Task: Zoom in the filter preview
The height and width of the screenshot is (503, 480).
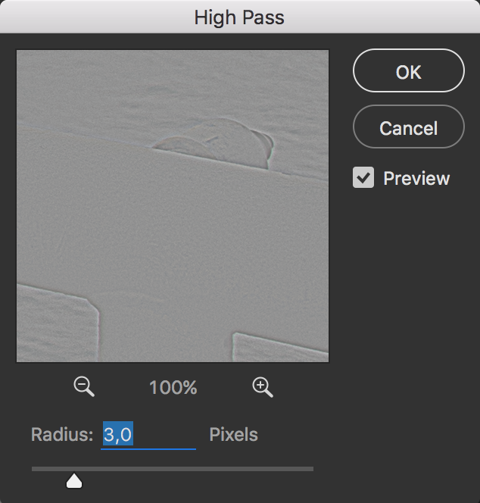Action: [263, 387]
